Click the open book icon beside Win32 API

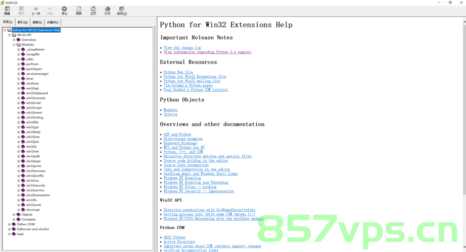(14, 35)
